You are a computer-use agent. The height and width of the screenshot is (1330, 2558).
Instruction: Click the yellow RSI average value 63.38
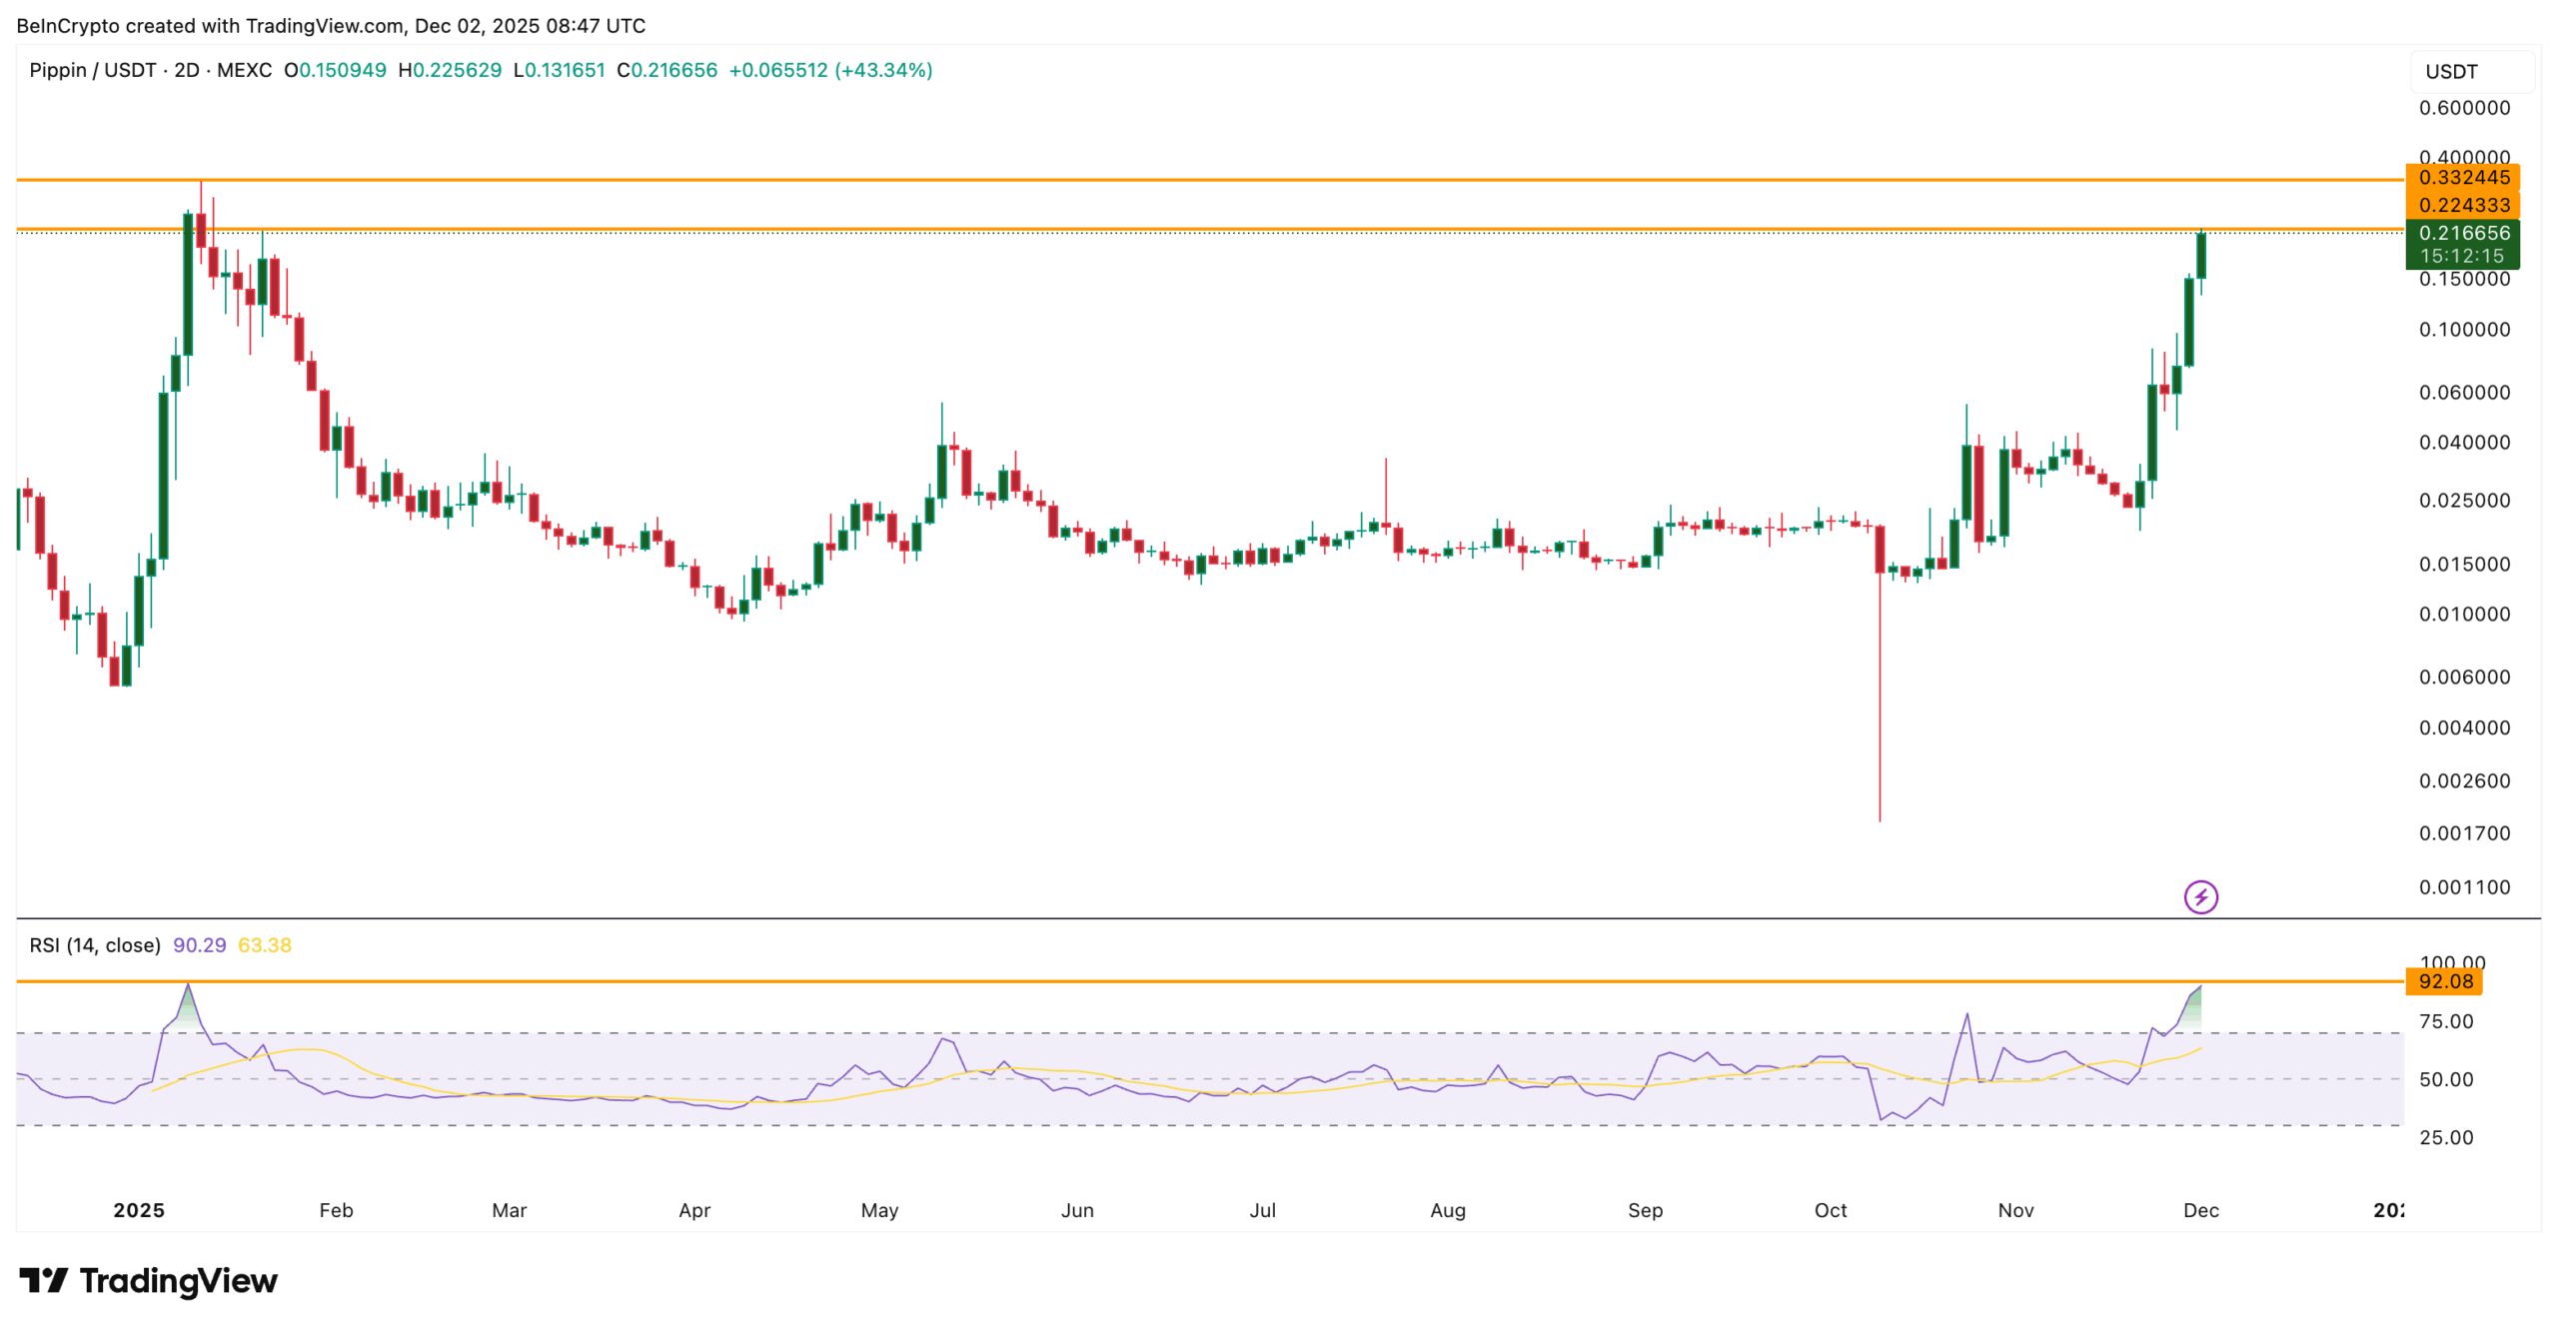[x=265, y=945]
